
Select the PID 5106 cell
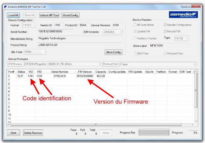click(x=39, y=76)
